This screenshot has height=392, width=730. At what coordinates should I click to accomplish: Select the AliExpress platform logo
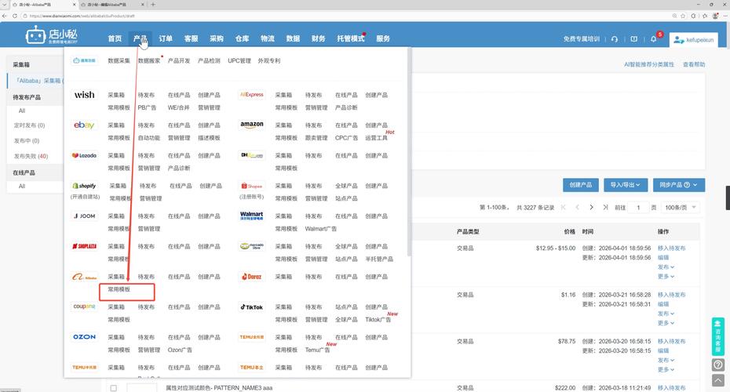click(252, 95)
